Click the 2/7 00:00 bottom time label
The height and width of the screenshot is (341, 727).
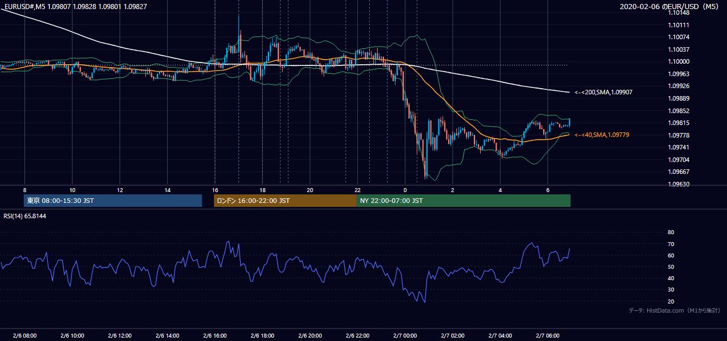(405, 336)
